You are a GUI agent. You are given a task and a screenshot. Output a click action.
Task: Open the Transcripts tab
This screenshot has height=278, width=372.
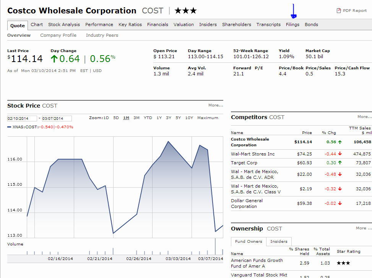268,25
